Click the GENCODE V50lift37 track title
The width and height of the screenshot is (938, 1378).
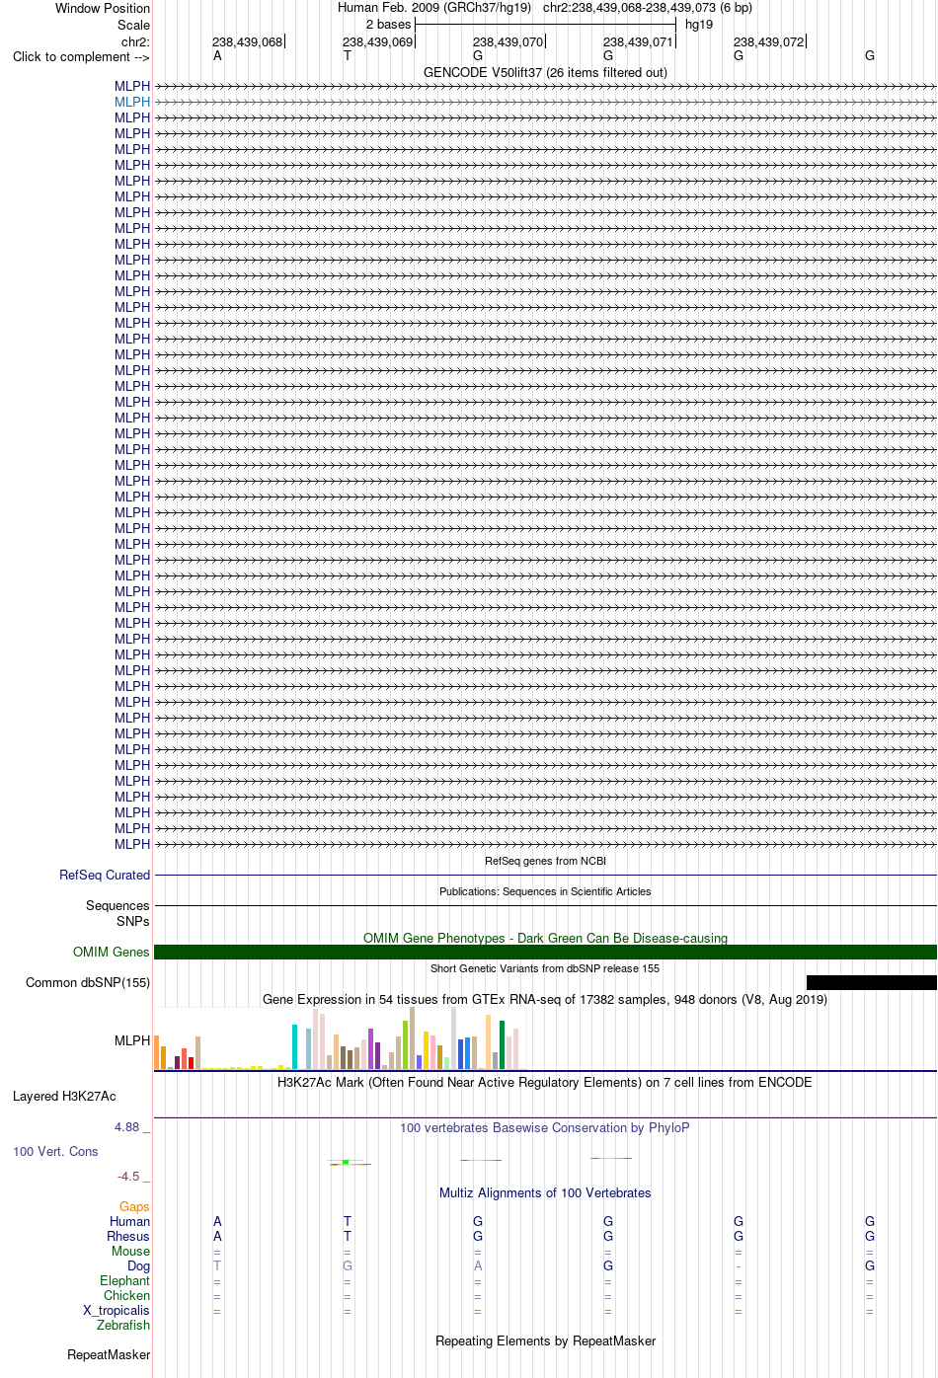click(x=545, y=72)
